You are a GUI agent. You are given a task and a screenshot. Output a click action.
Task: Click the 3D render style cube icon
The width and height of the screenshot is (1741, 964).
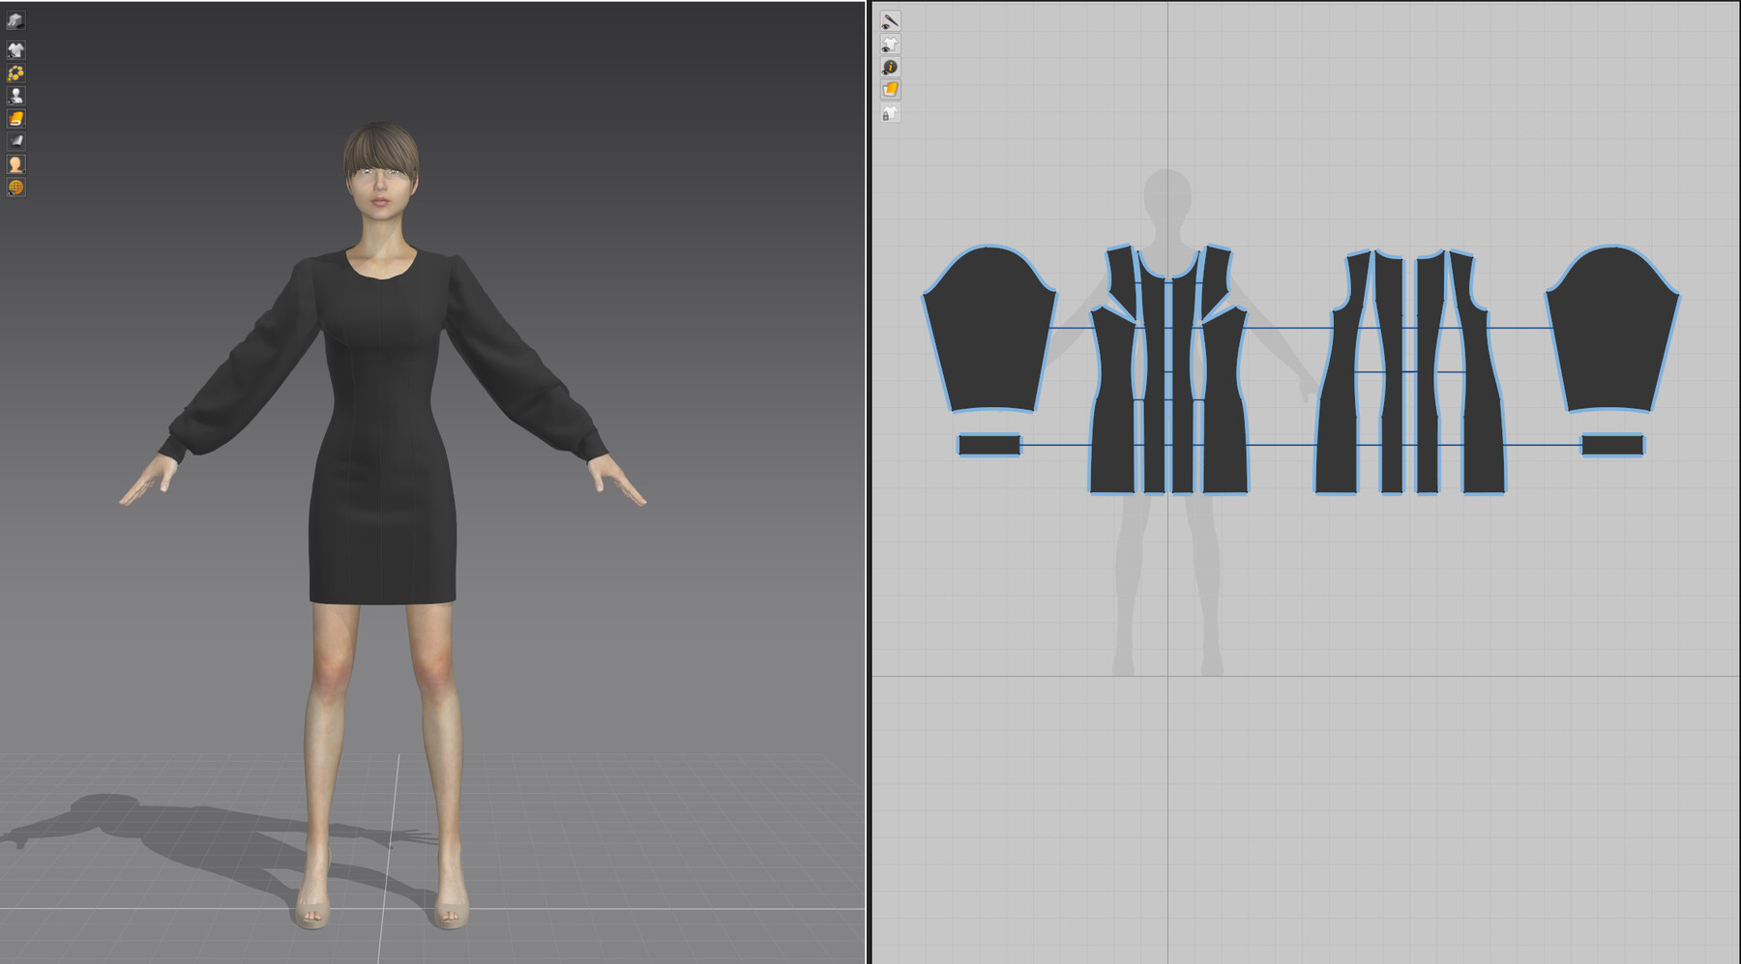15,18
